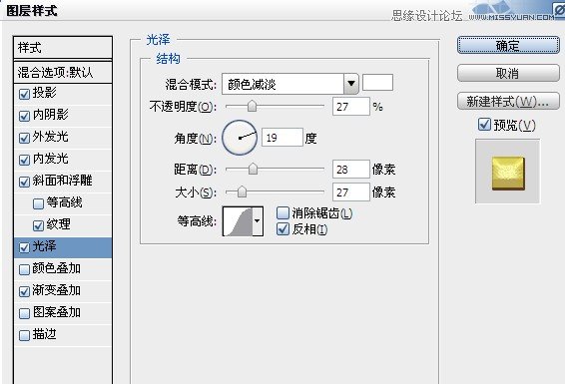Click the opacity value field 27

(351, 107)
